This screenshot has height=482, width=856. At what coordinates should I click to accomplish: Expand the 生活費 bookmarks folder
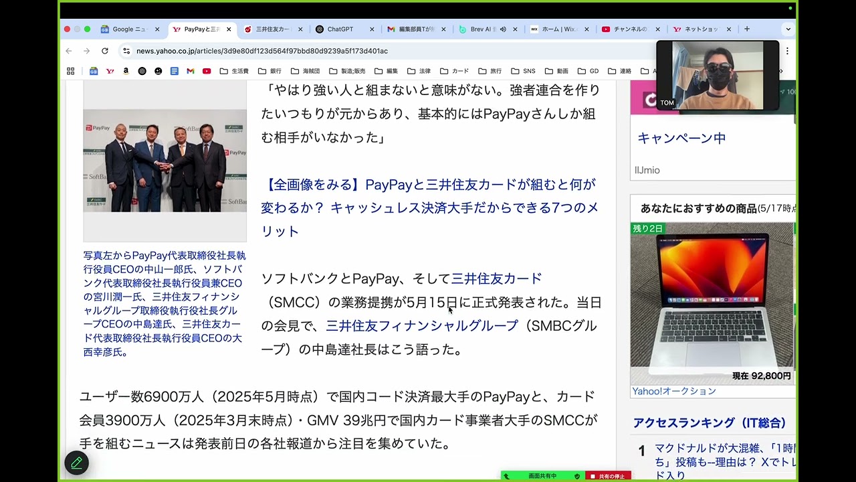(234, 71)
